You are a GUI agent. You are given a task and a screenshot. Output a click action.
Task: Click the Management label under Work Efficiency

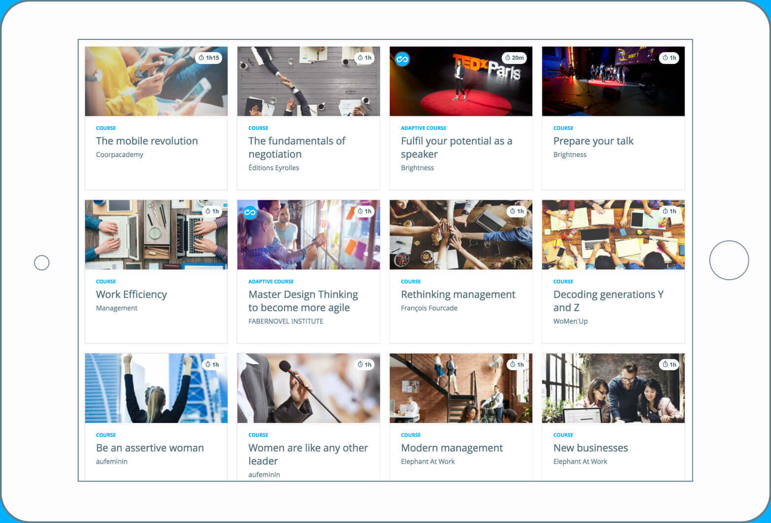click(117, 308)
